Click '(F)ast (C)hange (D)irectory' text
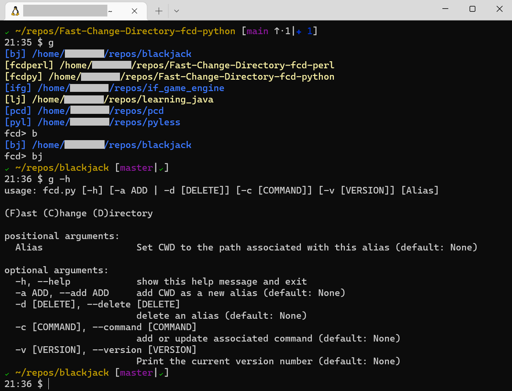The height and width of the screenshot is (391, 512). [x=79, y=213]
